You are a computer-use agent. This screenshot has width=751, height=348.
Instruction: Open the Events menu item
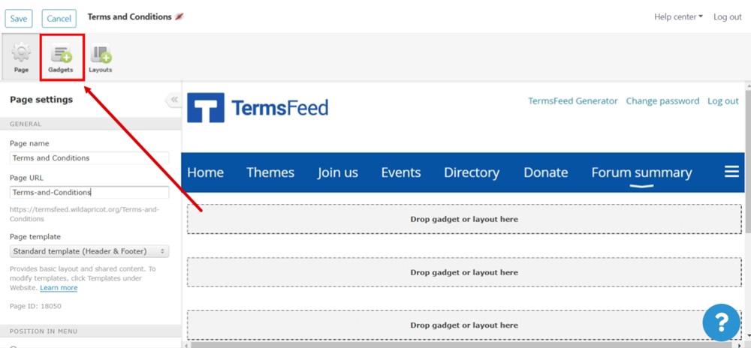coord(401,172)
